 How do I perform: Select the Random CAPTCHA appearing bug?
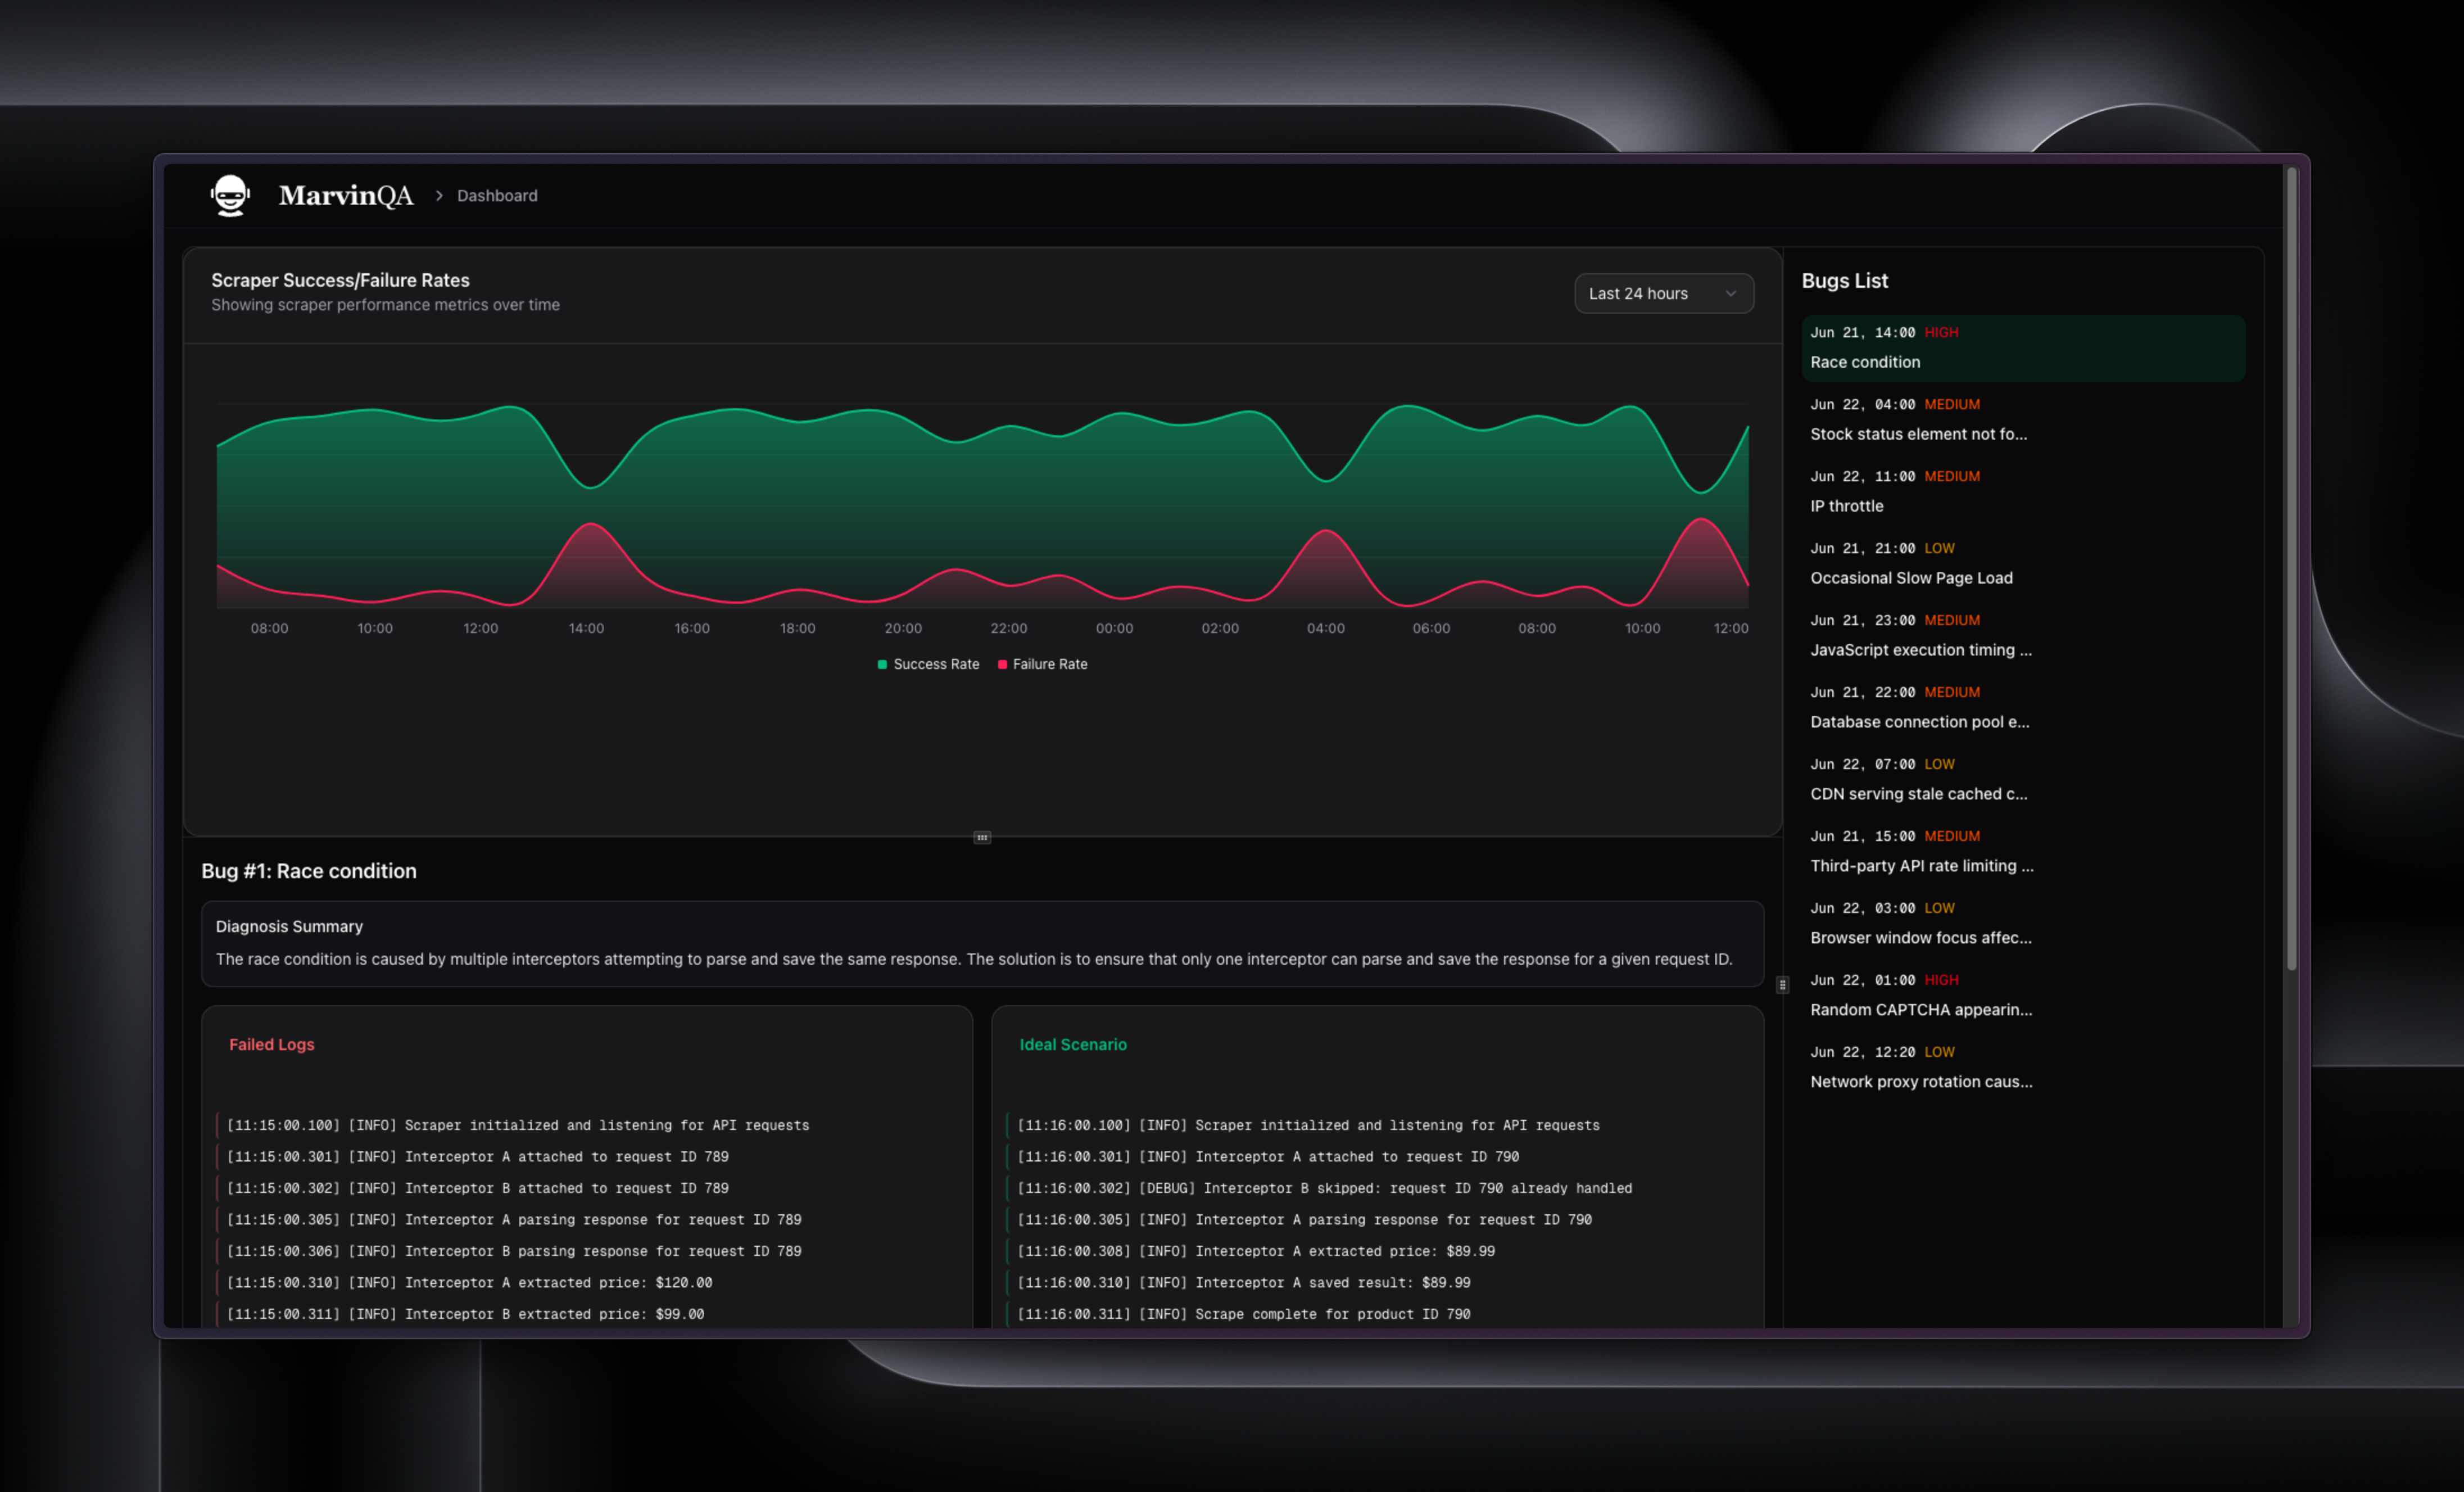[x=2023, y=996]
